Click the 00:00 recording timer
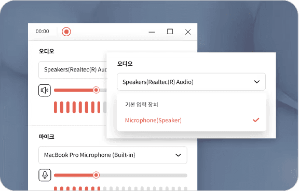The width and height of the screenshot is (299, 191). pyautogui.click(x=43, y=32)
